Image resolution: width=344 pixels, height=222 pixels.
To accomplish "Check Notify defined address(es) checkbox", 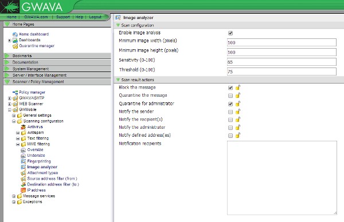I will point(230,136).
